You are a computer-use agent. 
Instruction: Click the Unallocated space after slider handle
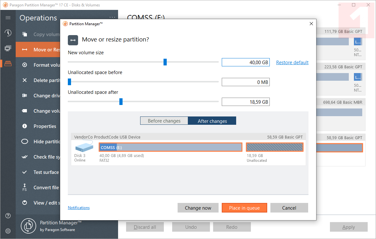tap(121, 101)
